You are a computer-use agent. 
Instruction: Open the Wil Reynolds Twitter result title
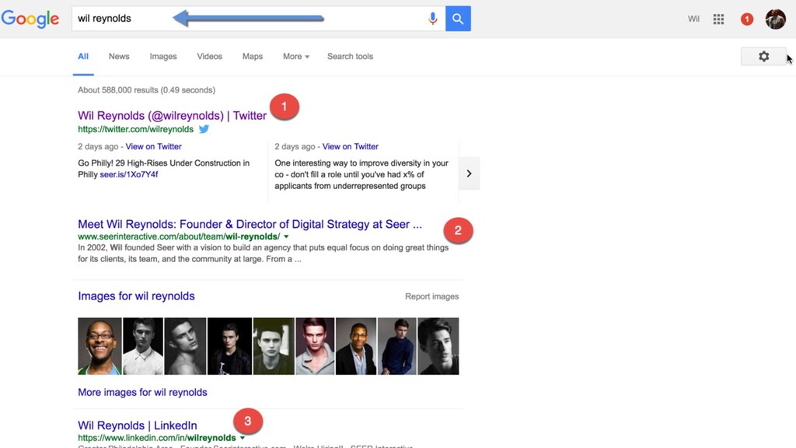pyautogui.click(x=172, y=115)
